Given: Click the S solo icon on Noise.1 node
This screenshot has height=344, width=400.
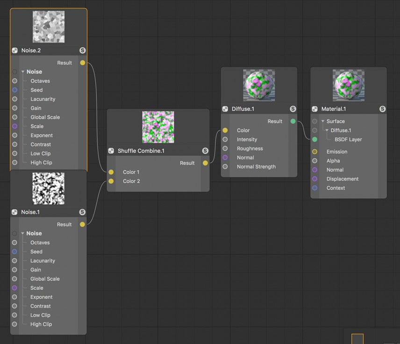Looking at the screenshot, I should [x=82, y=212].
